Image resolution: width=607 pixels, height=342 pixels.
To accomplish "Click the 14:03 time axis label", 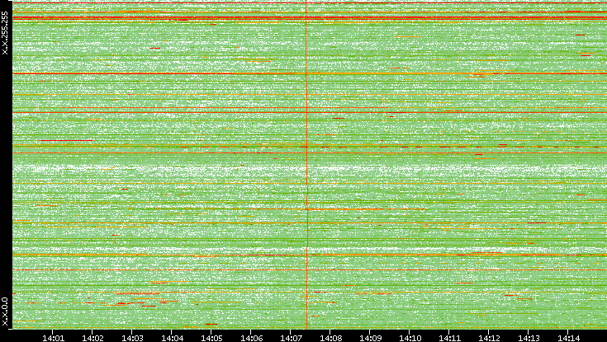I will point(132,338).
